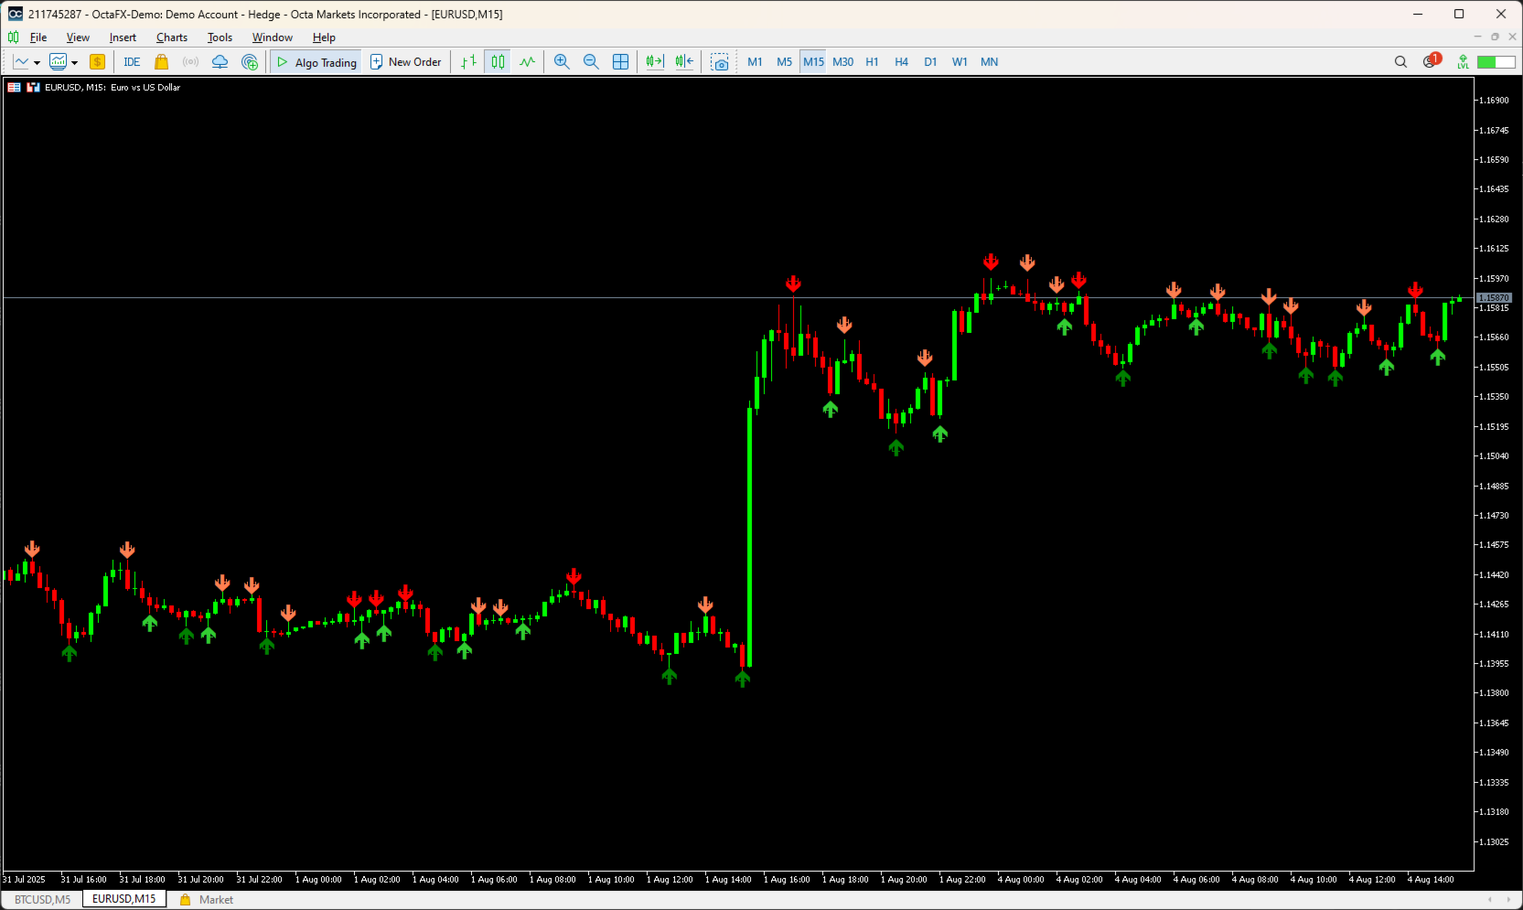The height and width of the screenshot is (910, 1523).
Task: Launch the IDE MetaEditor
Action: pos(132,62)
